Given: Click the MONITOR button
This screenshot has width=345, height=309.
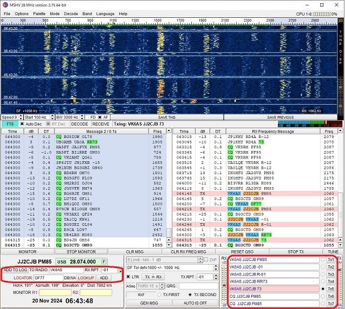Looking at the screenshot, I should [27, 252].
